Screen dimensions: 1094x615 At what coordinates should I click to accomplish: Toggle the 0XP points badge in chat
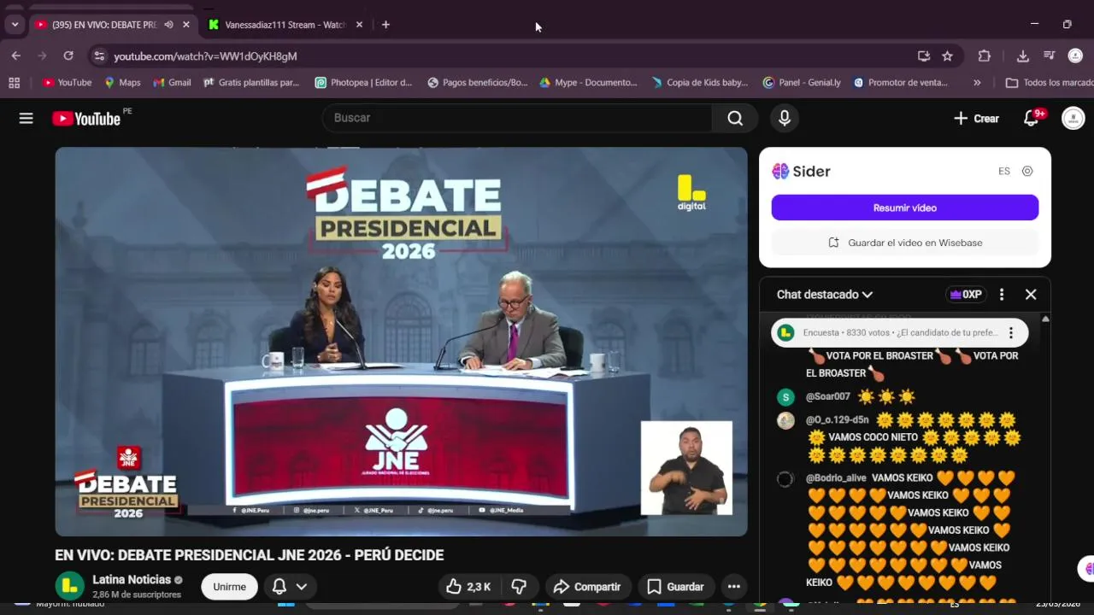967,295
